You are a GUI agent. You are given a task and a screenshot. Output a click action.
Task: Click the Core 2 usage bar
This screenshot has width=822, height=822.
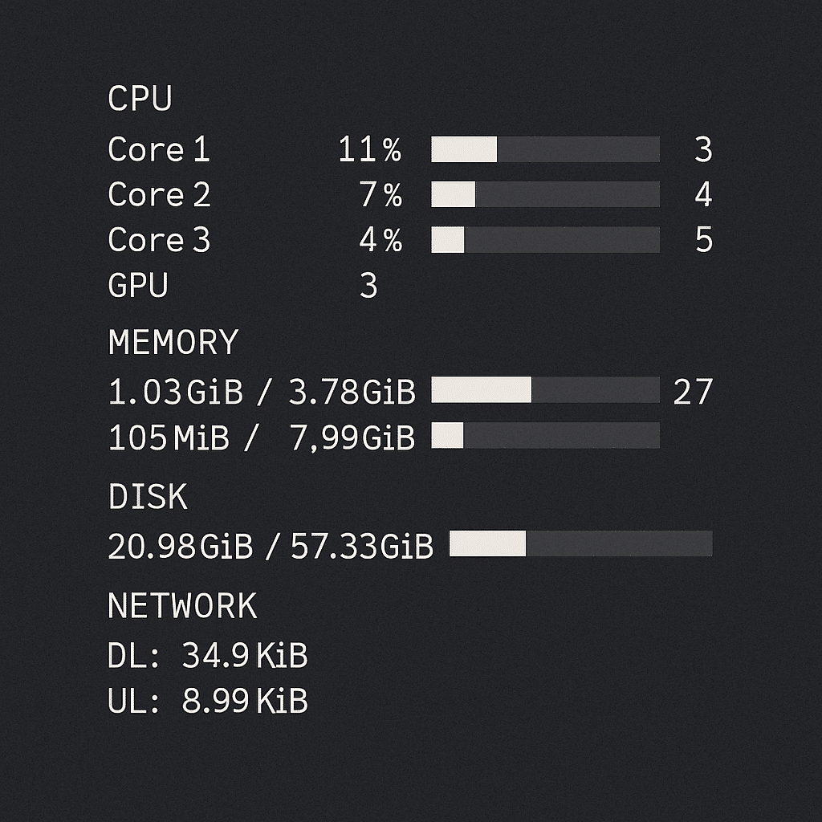546,194
